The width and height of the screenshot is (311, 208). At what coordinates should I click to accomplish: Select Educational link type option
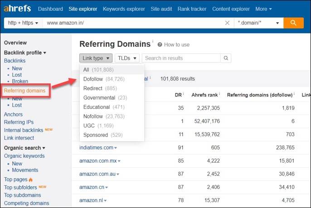112,107
